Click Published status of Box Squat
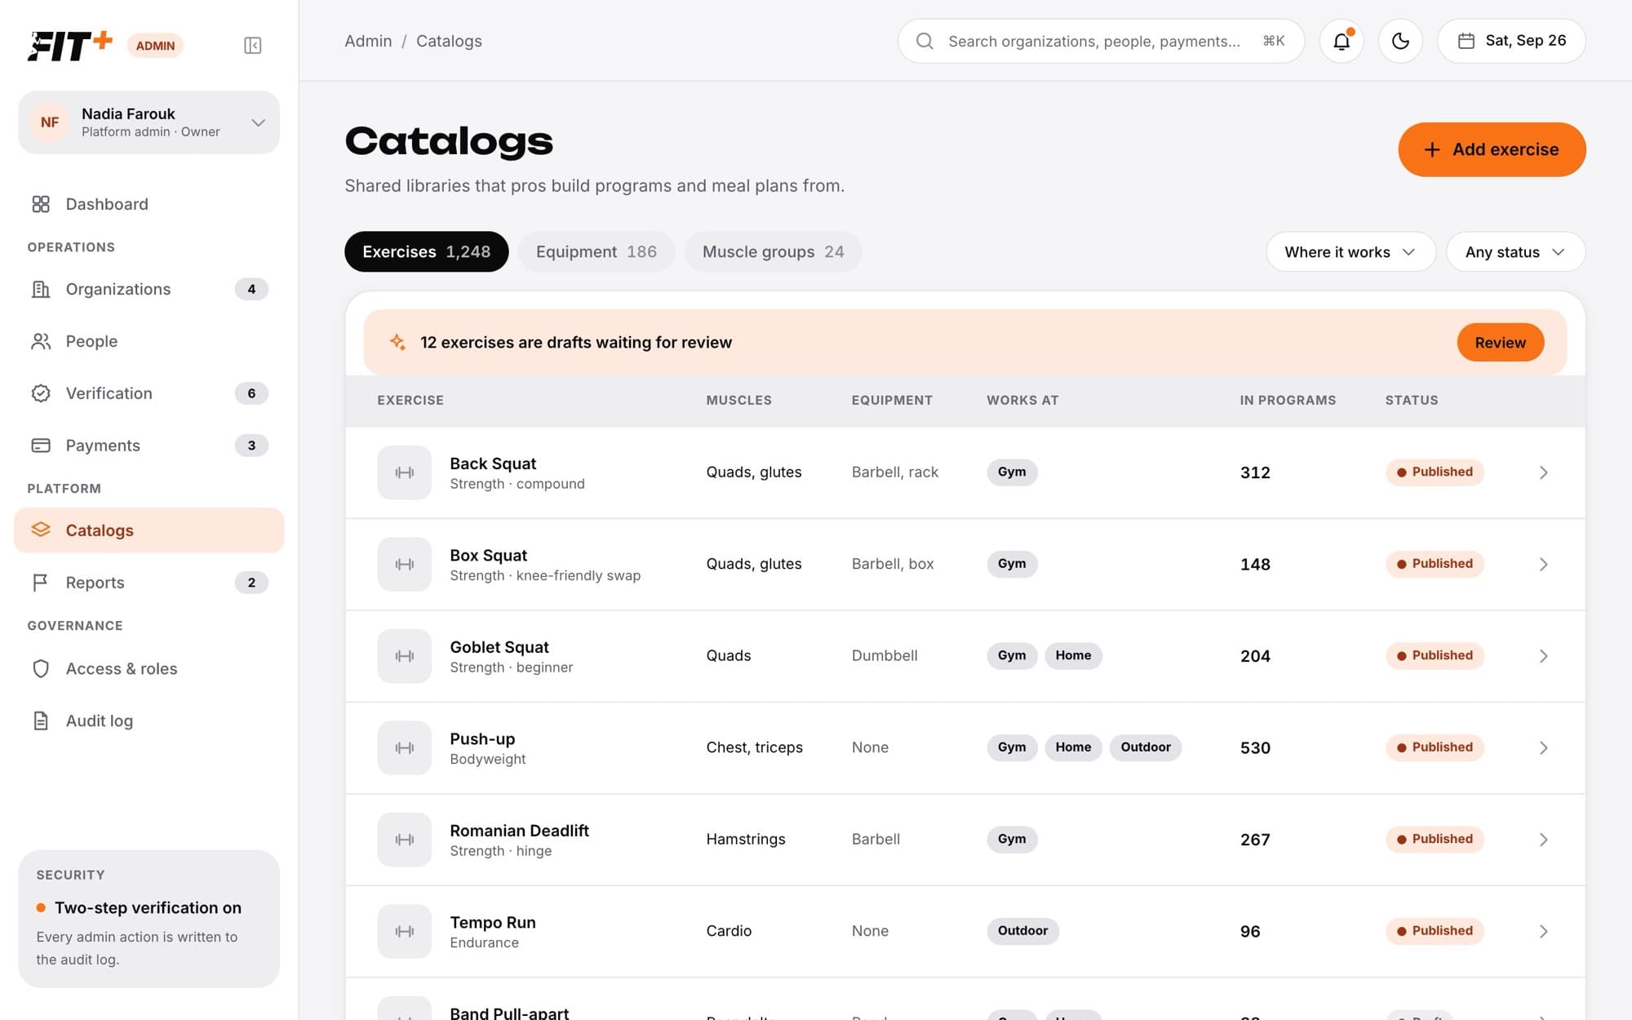 [1435, 564]
